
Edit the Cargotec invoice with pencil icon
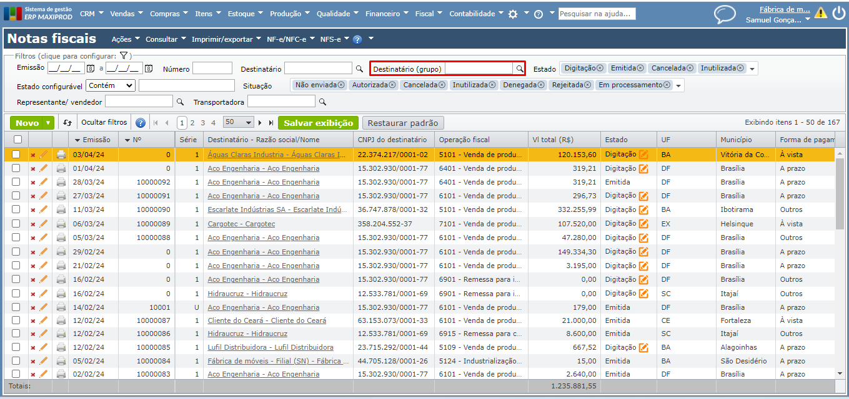coord(44,224)
